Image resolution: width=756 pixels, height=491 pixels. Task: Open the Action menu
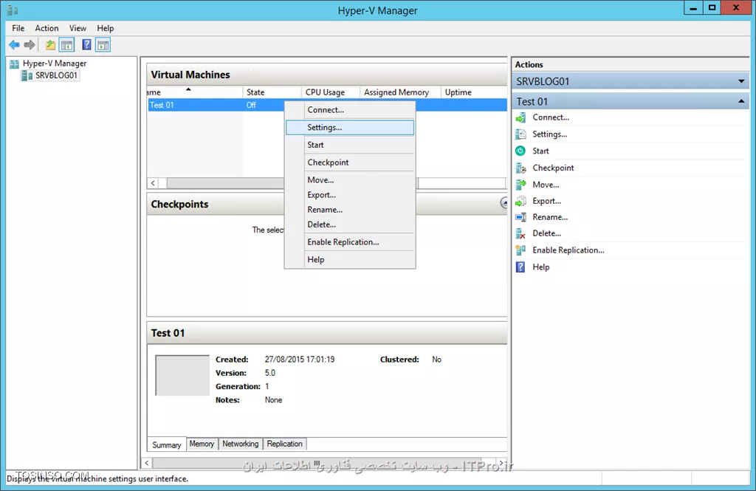point(47,29)
